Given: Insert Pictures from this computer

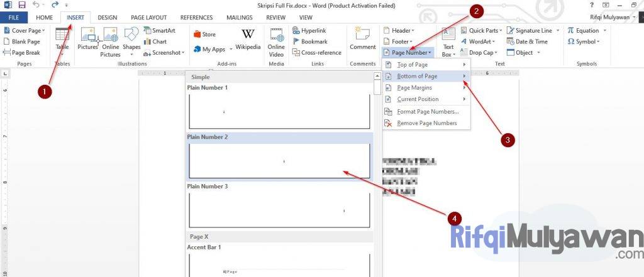Looking at the screenshot, I should 88,39.
